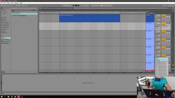
Task: Select Samples category in browser
Action: [5, 33]
